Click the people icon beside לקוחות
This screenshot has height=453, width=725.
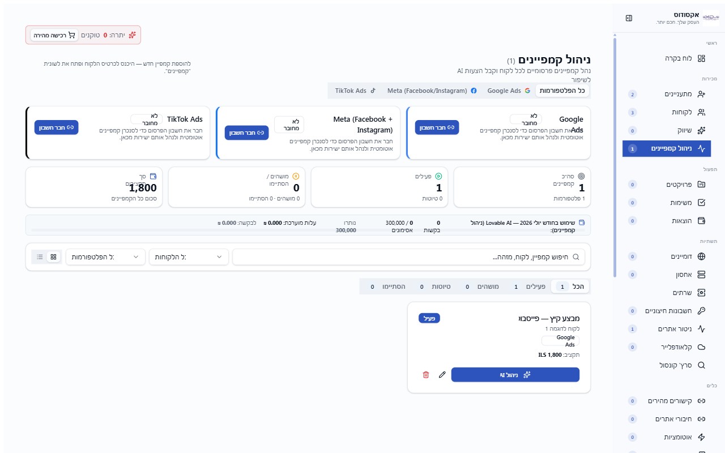(701, 112)
